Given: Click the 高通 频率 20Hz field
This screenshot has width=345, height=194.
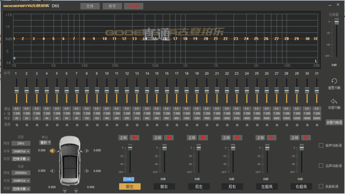Looking at the screenshot, I should [21, 143].
